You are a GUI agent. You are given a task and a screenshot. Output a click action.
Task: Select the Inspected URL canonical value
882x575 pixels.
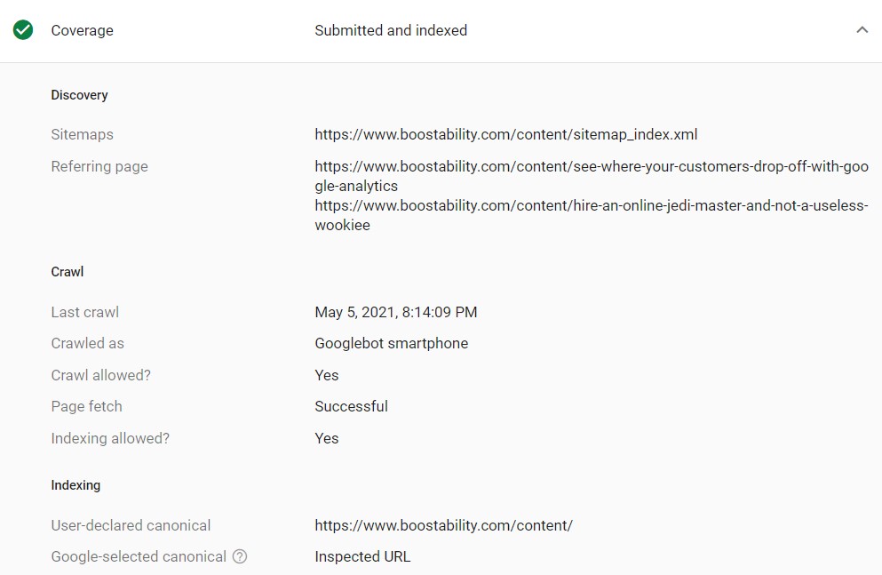point(362,556)
